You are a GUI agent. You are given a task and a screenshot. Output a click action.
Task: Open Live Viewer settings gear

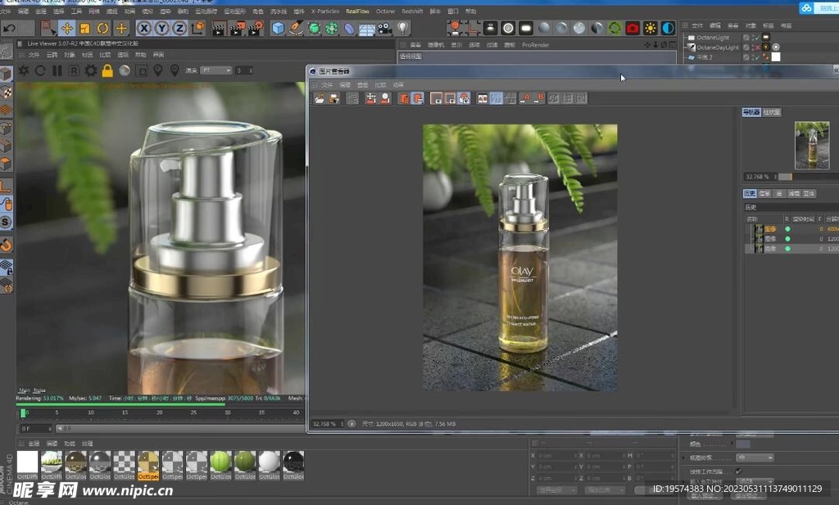[91, 70]
